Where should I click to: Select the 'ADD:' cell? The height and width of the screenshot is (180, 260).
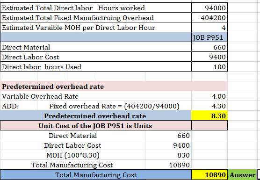click(19, 106)
